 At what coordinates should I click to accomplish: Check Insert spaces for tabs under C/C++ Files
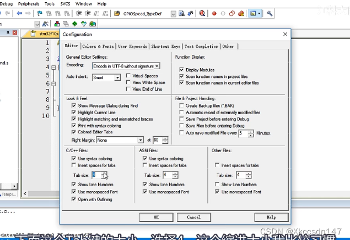[74, 165]
